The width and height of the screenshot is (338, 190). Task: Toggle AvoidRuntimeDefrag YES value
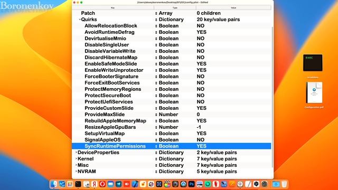tap(201, 32)
